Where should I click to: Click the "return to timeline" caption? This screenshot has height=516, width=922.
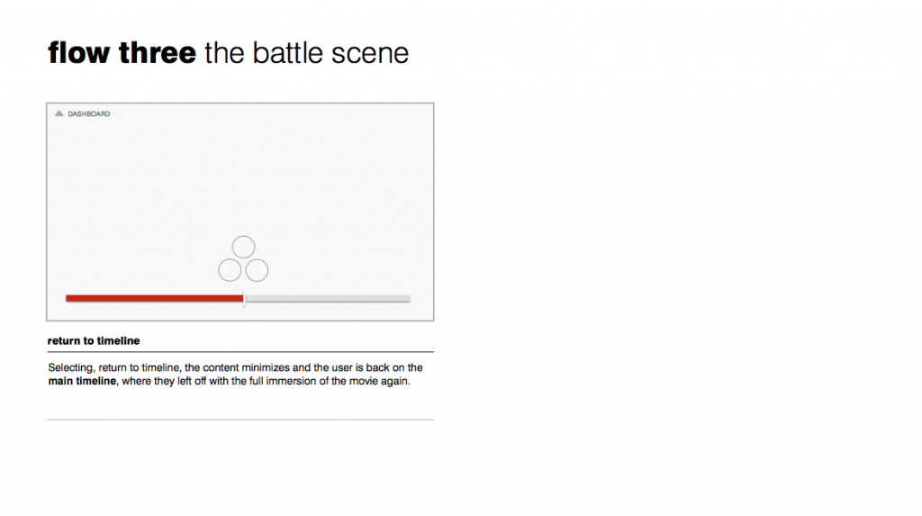94,340
